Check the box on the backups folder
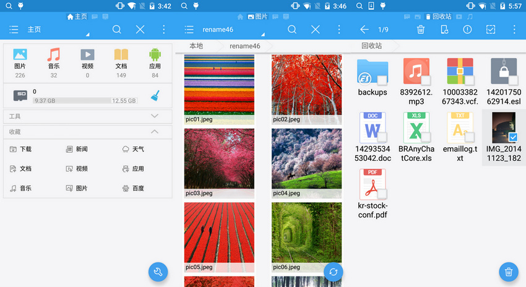This screenshot has height=287, width=526. click(x=382, y=80)
